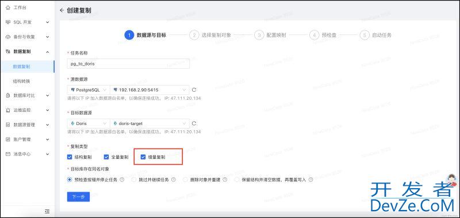Show help for 保留结构并清空数据
The image size is (460, 218).
point(311,180)
